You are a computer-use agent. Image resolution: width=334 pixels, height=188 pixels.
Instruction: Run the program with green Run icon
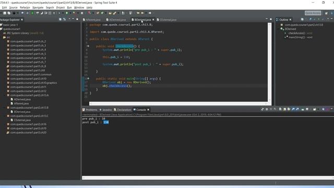67,13
